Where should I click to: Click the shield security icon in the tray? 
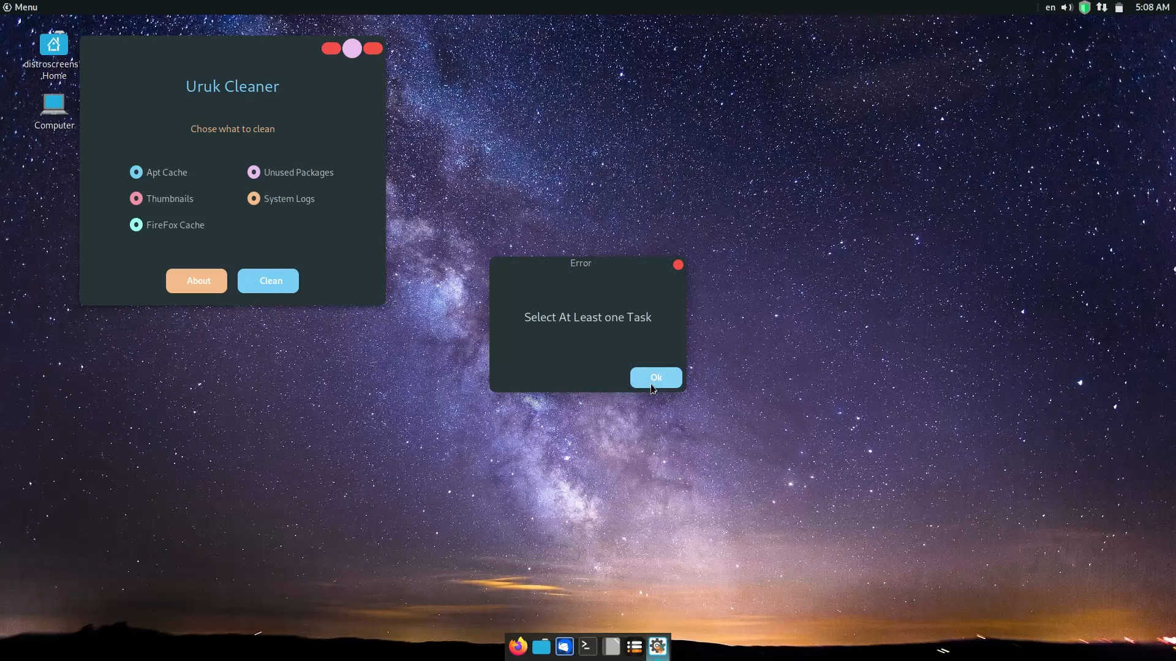(1084, 7)
